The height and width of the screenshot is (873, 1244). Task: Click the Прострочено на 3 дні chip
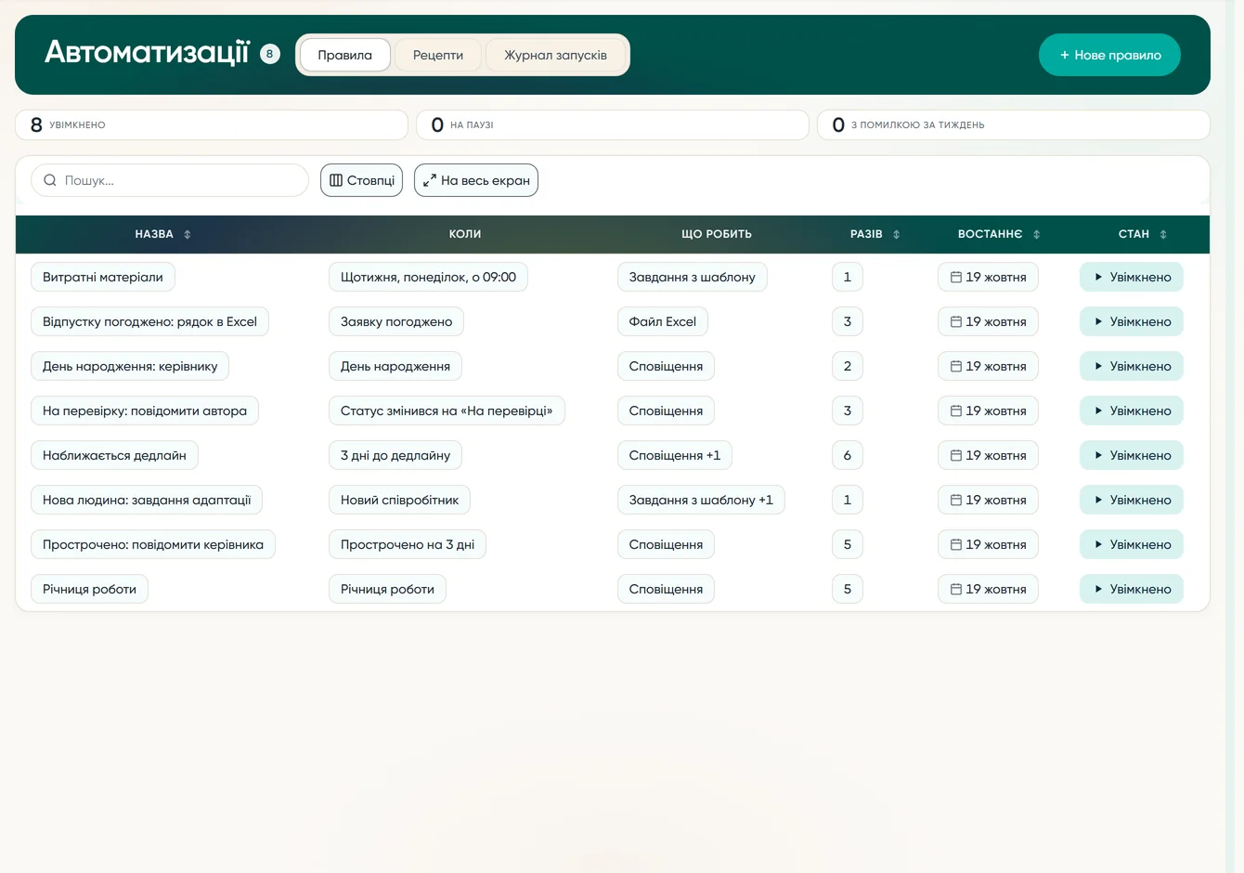[408, 544]
